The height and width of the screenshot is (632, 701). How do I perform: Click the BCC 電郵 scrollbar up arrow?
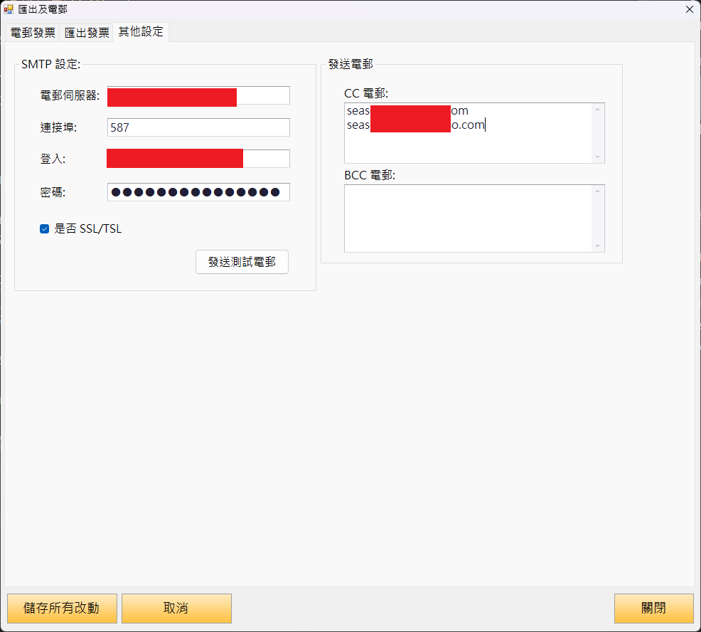point(598,191)
